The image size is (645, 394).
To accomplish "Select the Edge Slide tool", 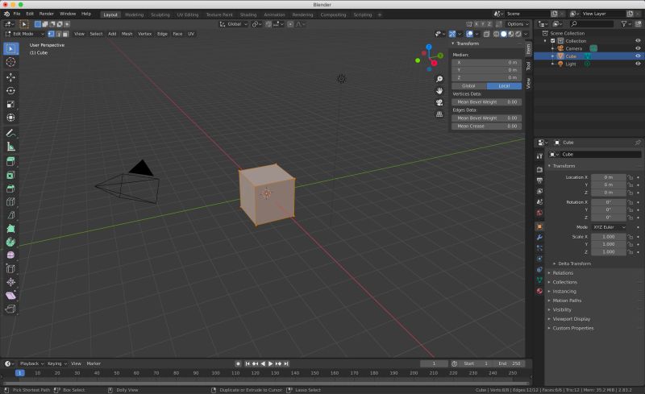I will 10,269.
